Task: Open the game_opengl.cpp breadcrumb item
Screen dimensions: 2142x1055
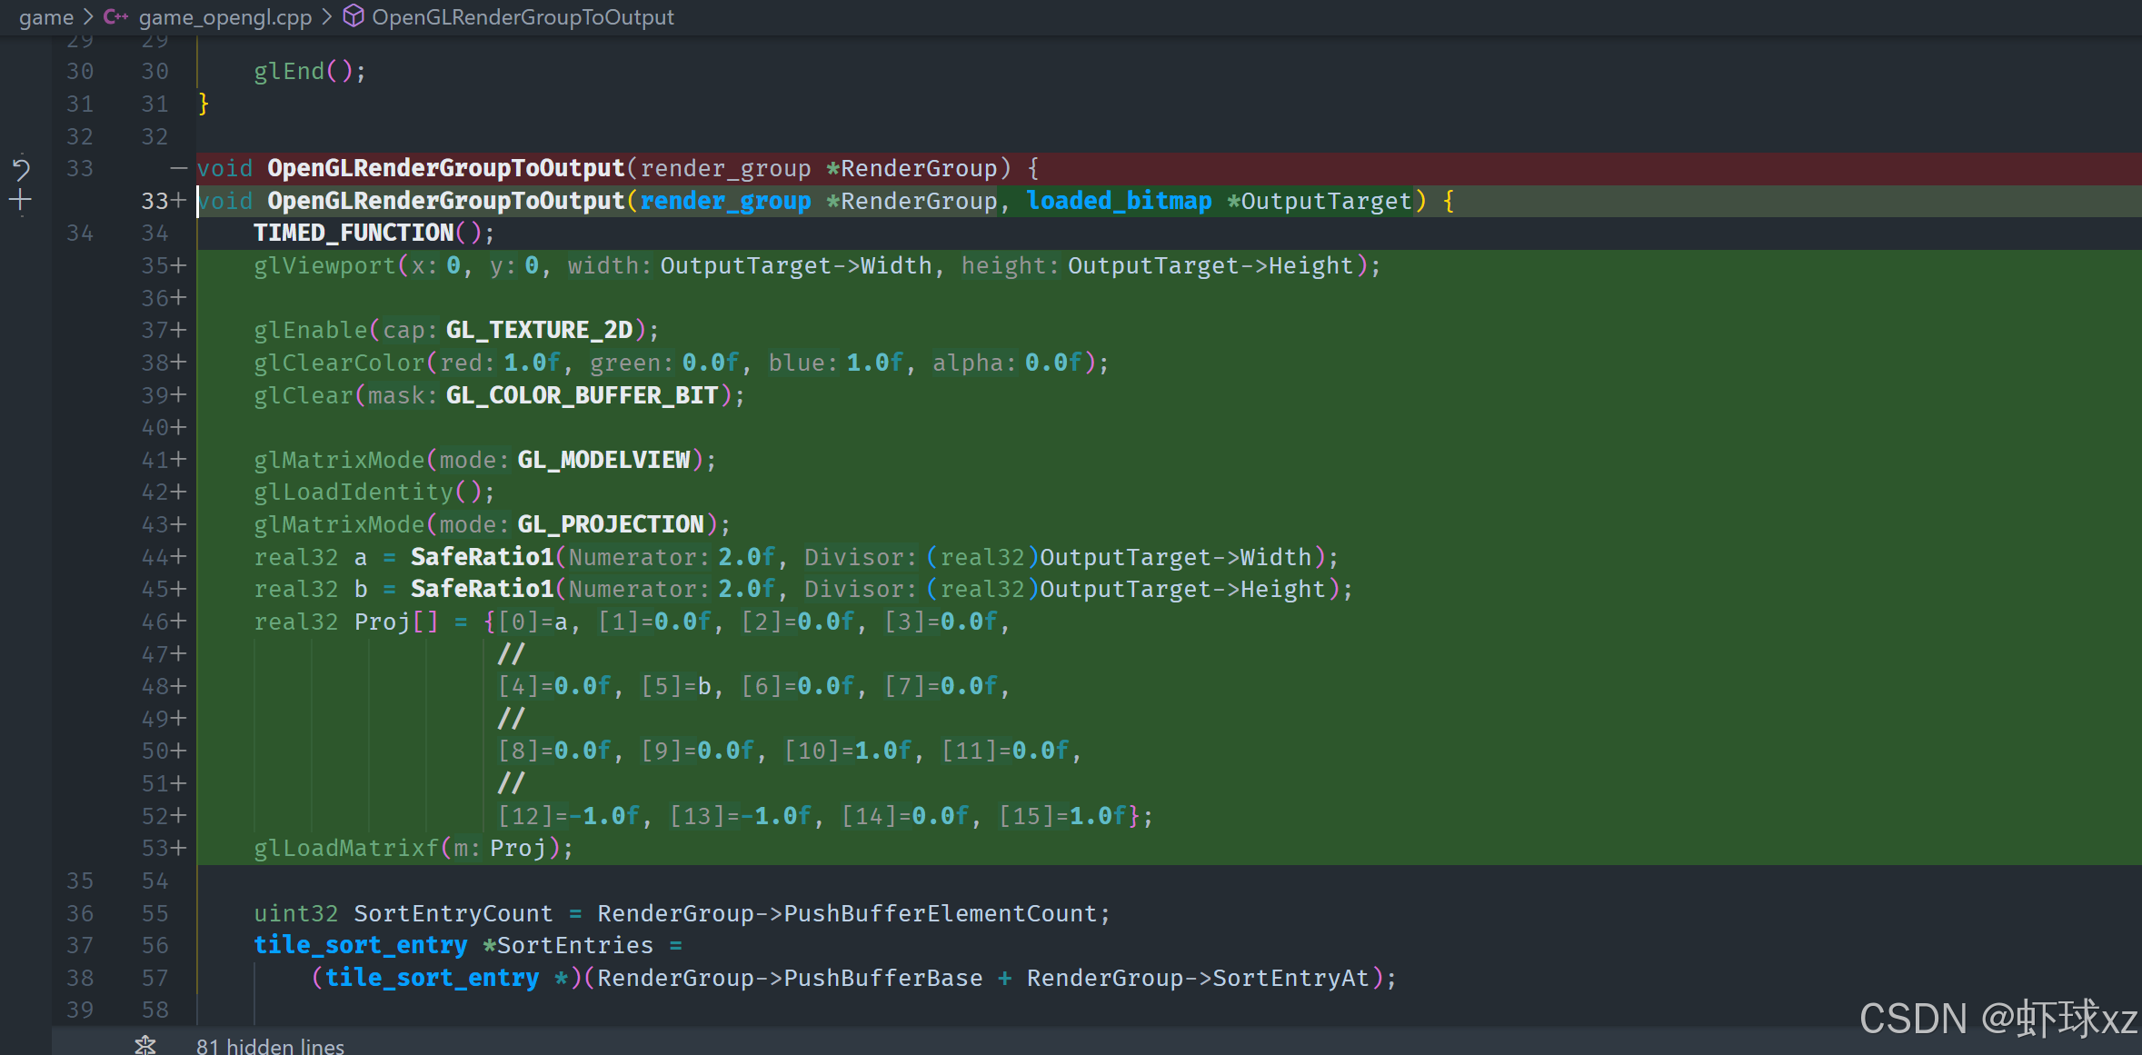Action: pyautogui.click(x=224, y=16)
